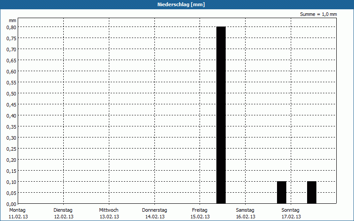The height and width of the screenshot is (221, 354).
Task: Click the tall Freitag precipitation bar
Action: click(221, 115)
